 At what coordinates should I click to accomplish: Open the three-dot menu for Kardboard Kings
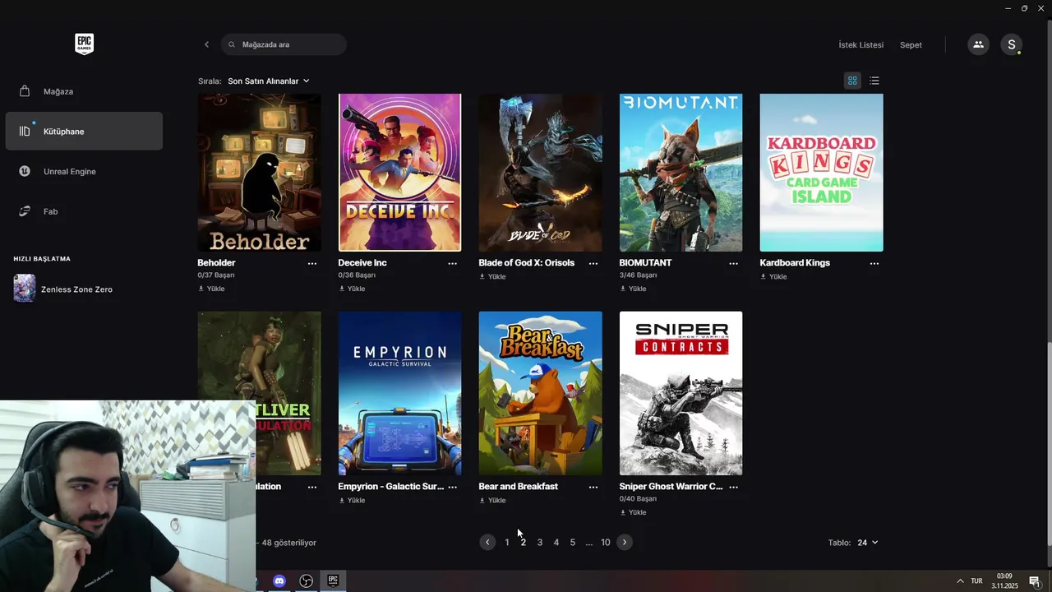click(874, 263)
